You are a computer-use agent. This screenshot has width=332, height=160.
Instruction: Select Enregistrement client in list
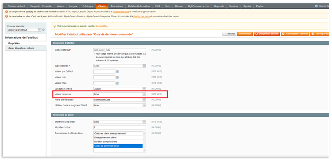[x=118, y=138]
